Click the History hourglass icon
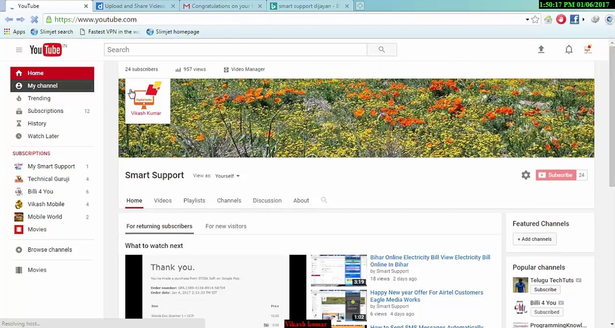The image size is (615, 328). [x=19, y=123]
